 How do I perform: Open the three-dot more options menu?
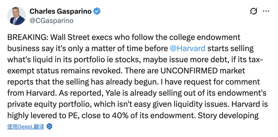coord(266,11)
